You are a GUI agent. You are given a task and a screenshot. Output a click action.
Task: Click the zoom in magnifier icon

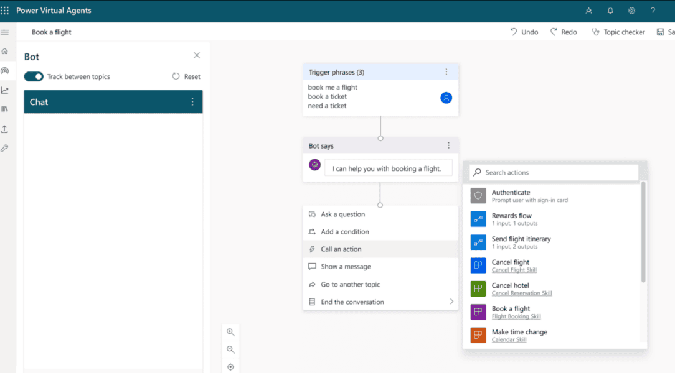pos(230,332)
